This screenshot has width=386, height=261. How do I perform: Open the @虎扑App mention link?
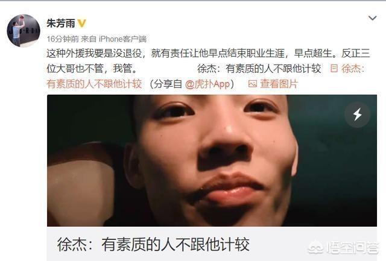[207, 84]
